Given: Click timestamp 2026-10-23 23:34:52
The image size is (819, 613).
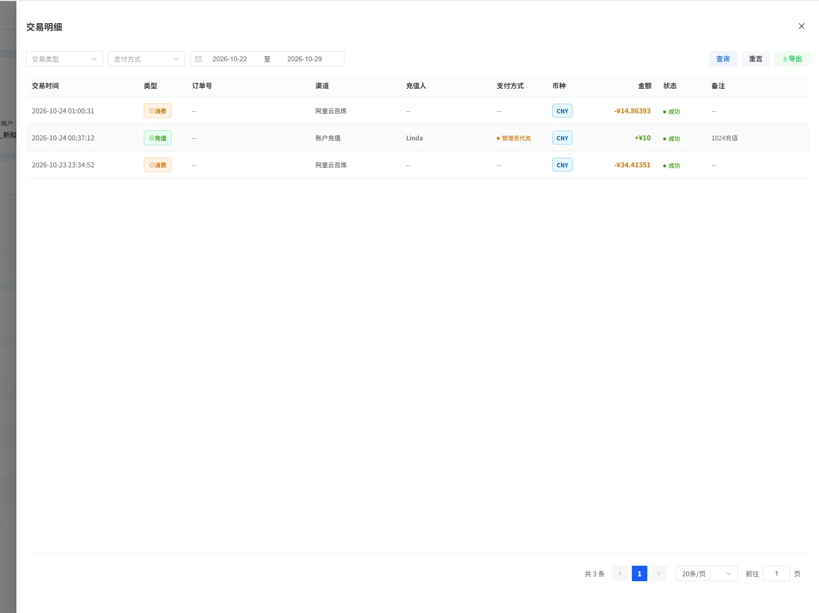Looking at the screenshot, I should pyautogui.click(x=63, y=165).
